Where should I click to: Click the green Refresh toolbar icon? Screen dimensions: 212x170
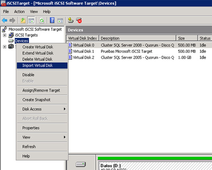(42, 21)
